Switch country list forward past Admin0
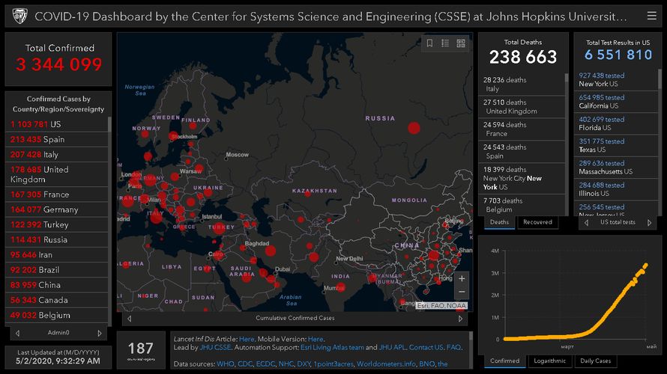The image size is (667, 374). [99, 333]
